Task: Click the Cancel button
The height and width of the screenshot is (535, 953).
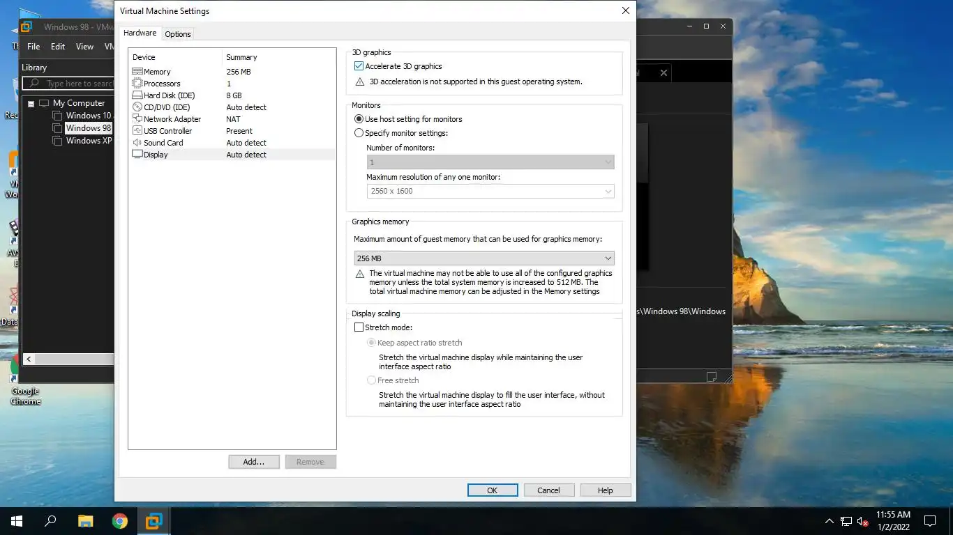Action: coord(549,490)
